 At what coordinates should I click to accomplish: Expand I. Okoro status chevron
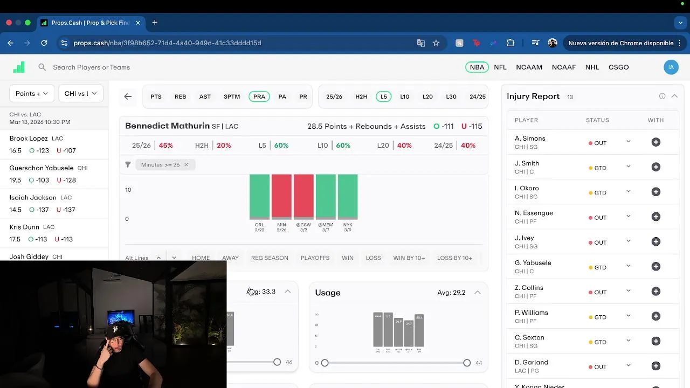tap(628, 191)
